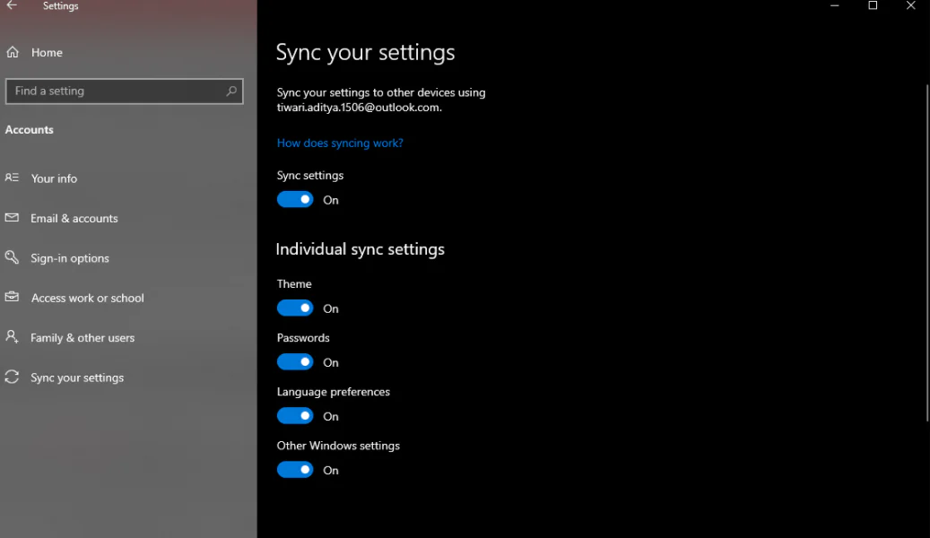This screenshot has height=538, width=930.
Task: Open the "How does syncing work?" link
Action: (x=340, y=143)
